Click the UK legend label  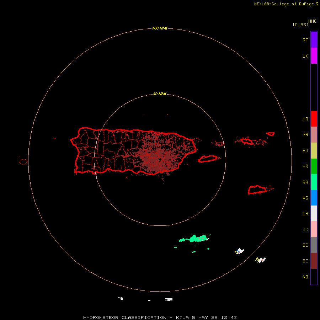click(x=305, y=56)
